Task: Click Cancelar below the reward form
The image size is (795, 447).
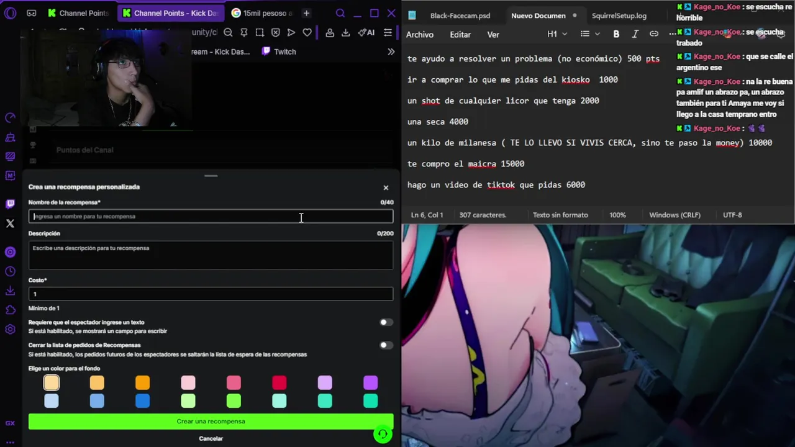Action: pos(211,438)
